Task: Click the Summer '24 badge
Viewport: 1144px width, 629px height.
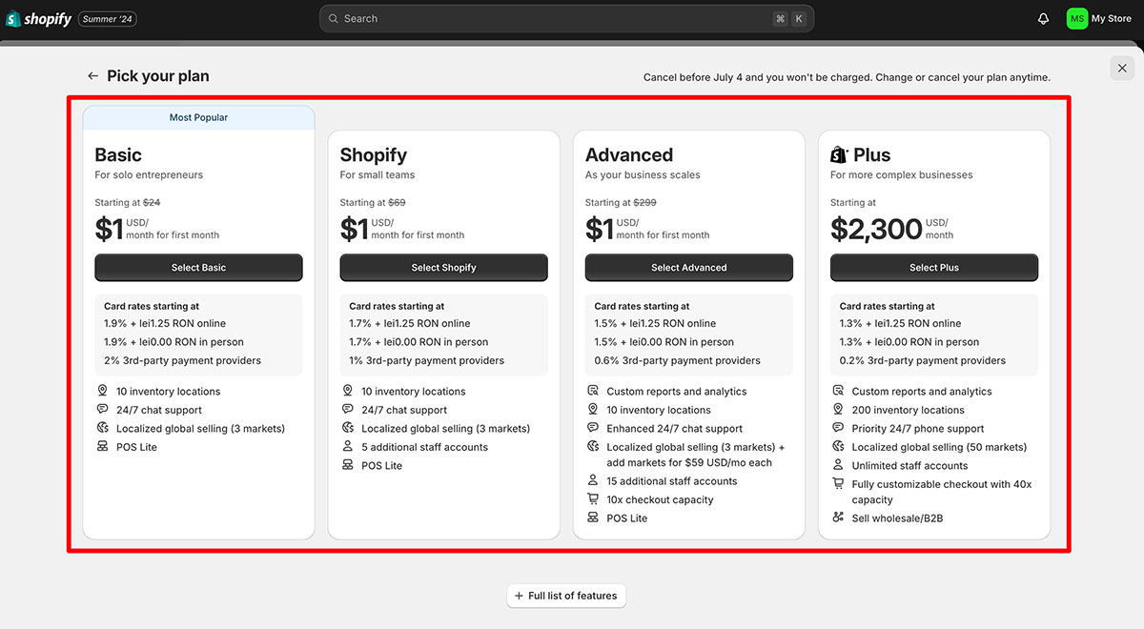Action: (107, 18)
